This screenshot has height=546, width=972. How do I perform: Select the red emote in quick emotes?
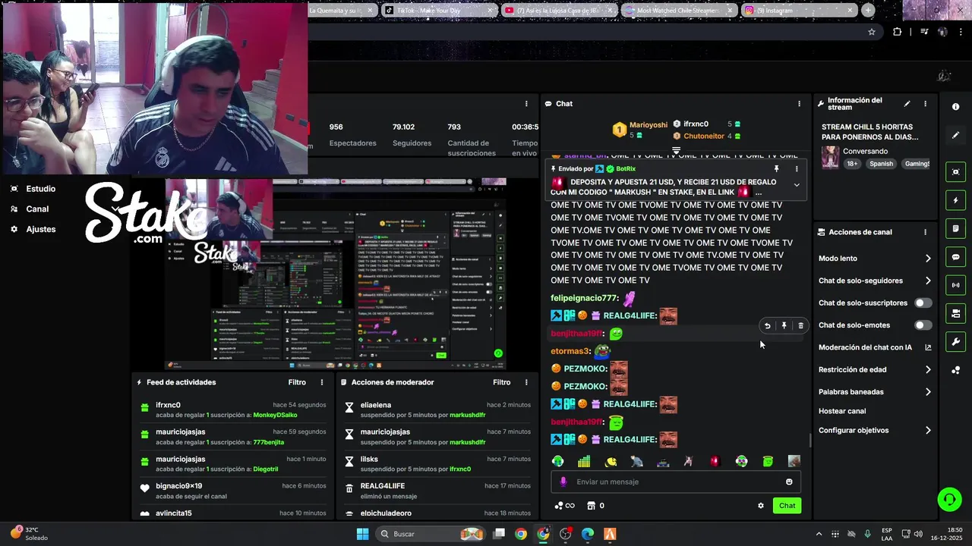pyautogui.click(x=715, y=461)
